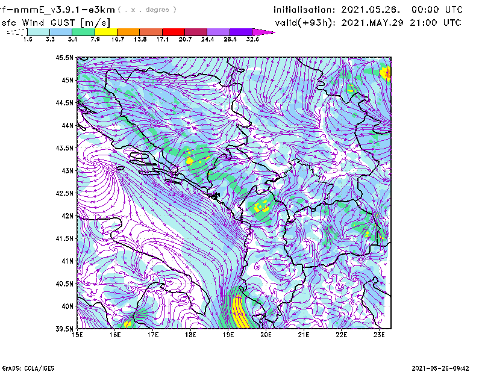
Task: Click the model name "nmmE_v3.9.1-e3km" header
Action: pos(64,10)
